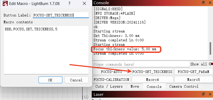Screen dimensions: 213x100
Task: Cancel the Edit Macro dialog
Action: [77, 80]
